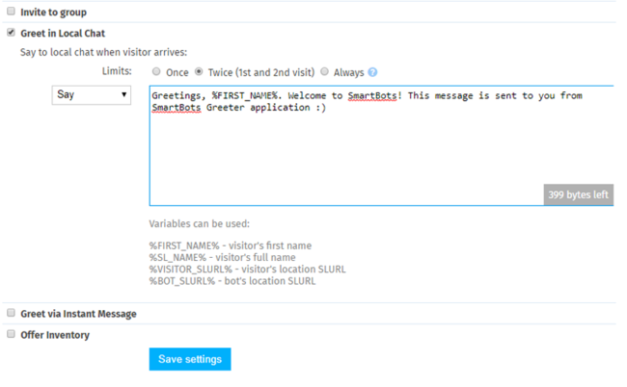Select the Always limit radio button

tap(325, 71)
